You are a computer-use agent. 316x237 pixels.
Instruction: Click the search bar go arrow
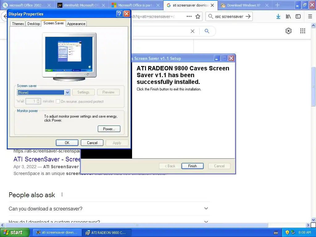[x=248, y=16]
